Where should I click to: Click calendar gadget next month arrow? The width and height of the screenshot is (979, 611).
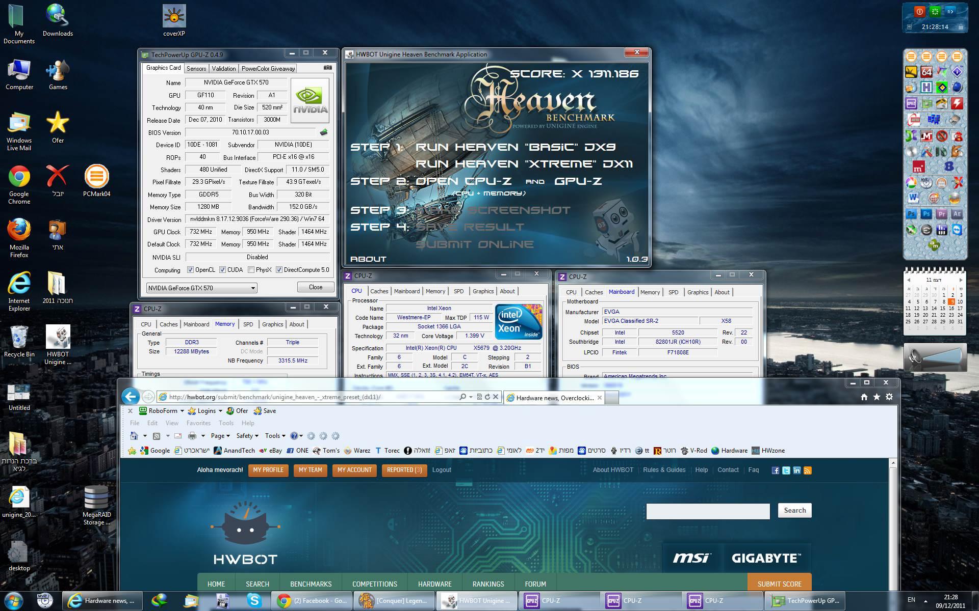(961, 280)
